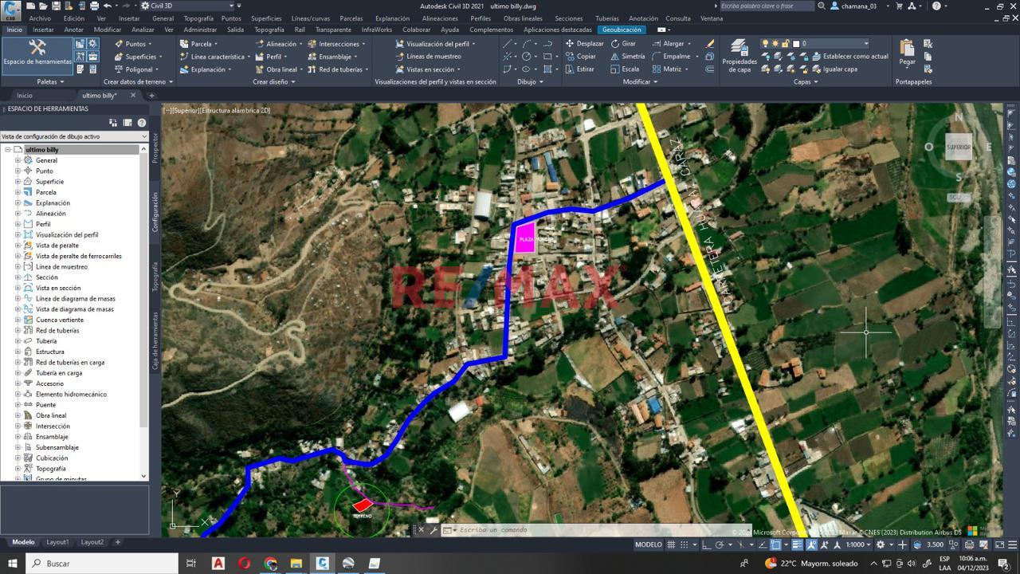Image resolution: width=1020 pixels, height=574 pixels.
Task: Click Establecer como actual button
Action: pyautogui.click(x=849, y=57)
